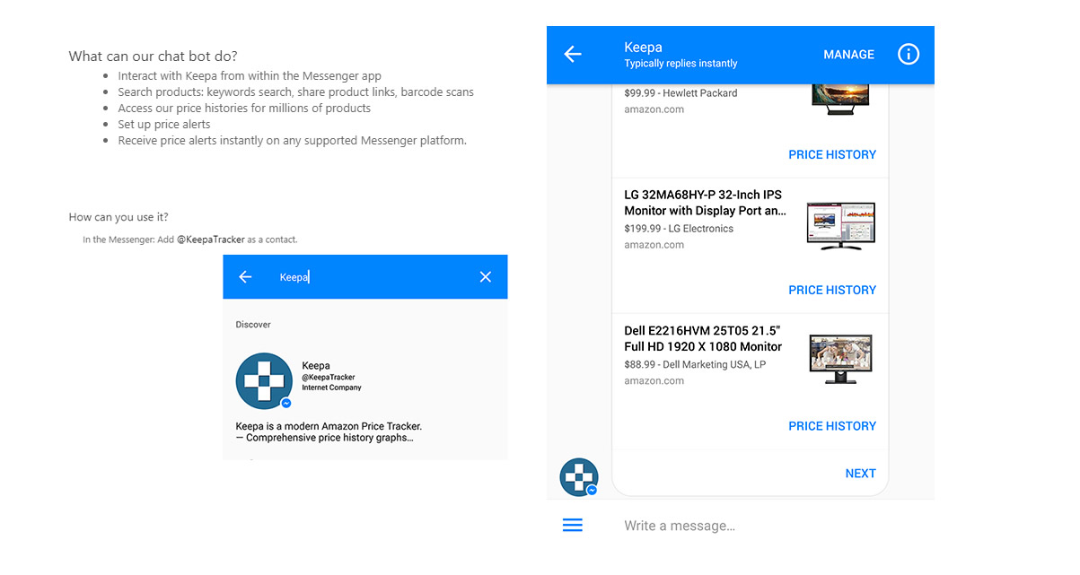
Task: Click the 'Access our price histories' bullet
Action: (x=244, y=109)
